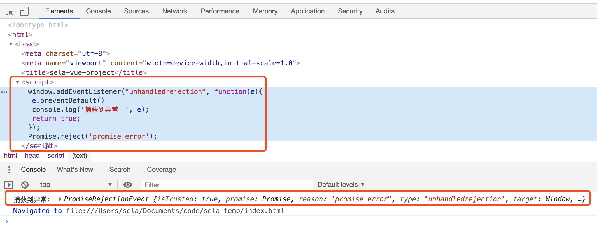This screenshot has height=240, width=597.
Task: Open the Default levels dropdown
Action: pos(341,185)
